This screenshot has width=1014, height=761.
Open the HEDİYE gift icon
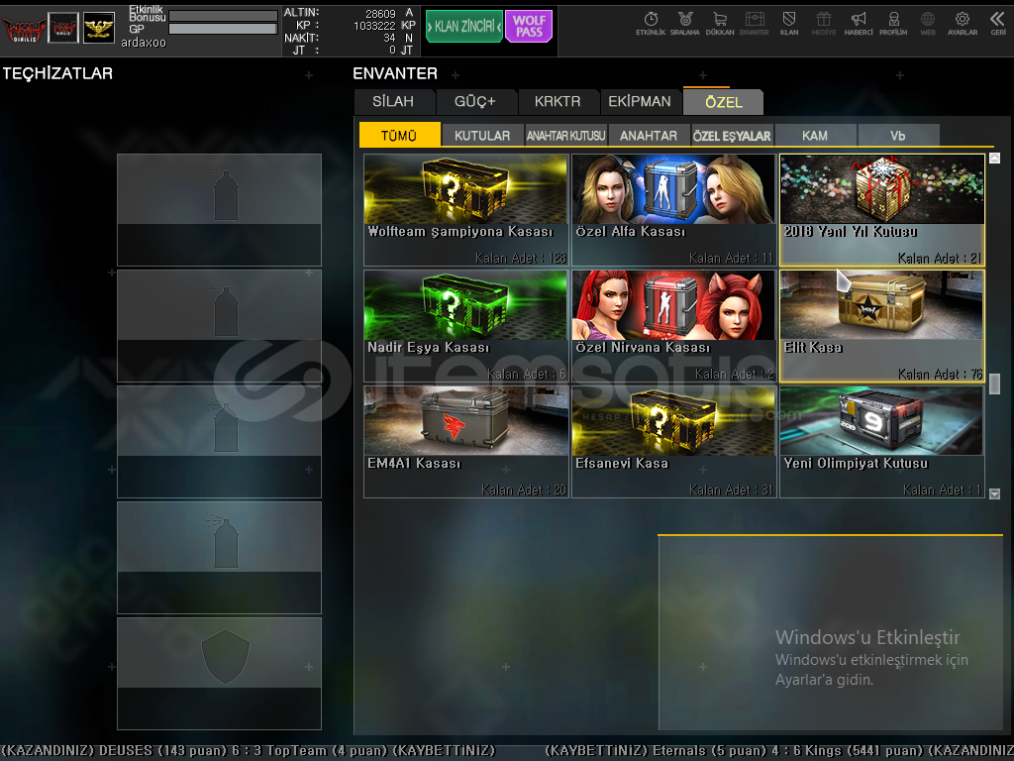tap(824, 24)
